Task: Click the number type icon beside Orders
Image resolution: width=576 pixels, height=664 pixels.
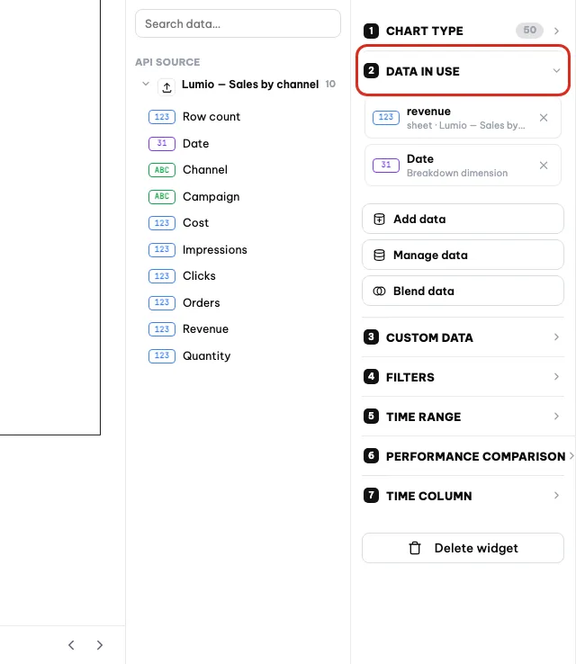Action: coord(162,303)
